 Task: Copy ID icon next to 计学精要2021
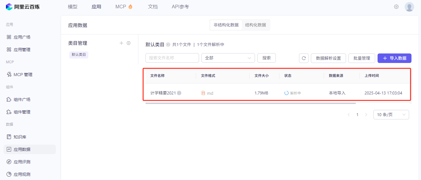[179, 93]
